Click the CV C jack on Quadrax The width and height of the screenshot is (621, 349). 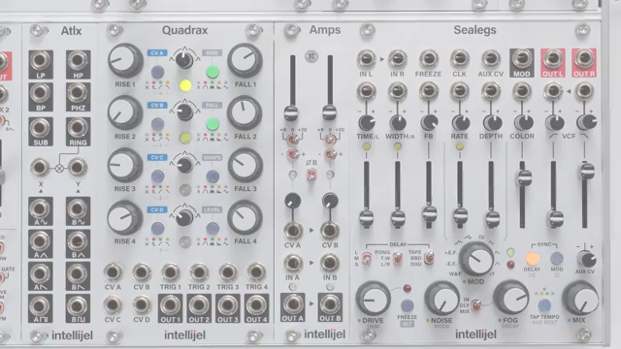click(x=113, y=305)
